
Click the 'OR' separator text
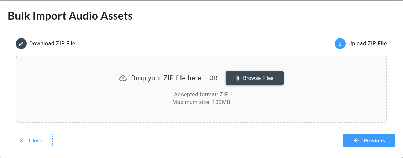point(213,78)
